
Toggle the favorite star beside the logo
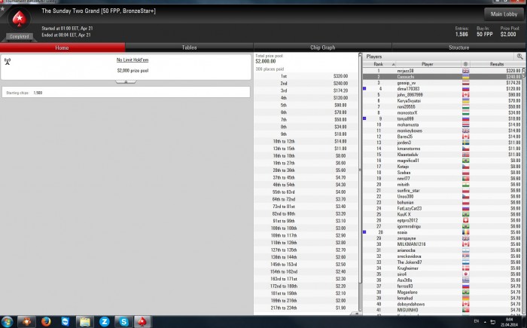tap(2, 8)
